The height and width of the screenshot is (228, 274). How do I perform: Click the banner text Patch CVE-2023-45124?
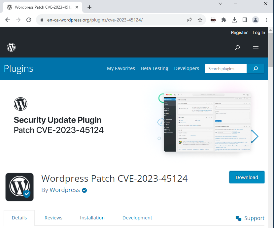pos(59,130)
